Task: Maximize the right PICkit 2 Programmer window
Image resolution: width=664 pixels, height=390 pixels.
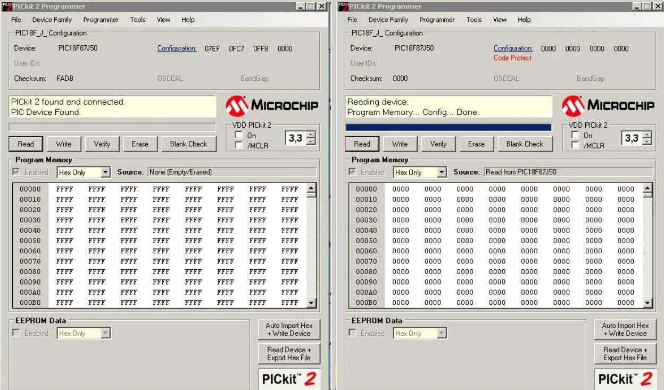Action: tap(648, 6)
